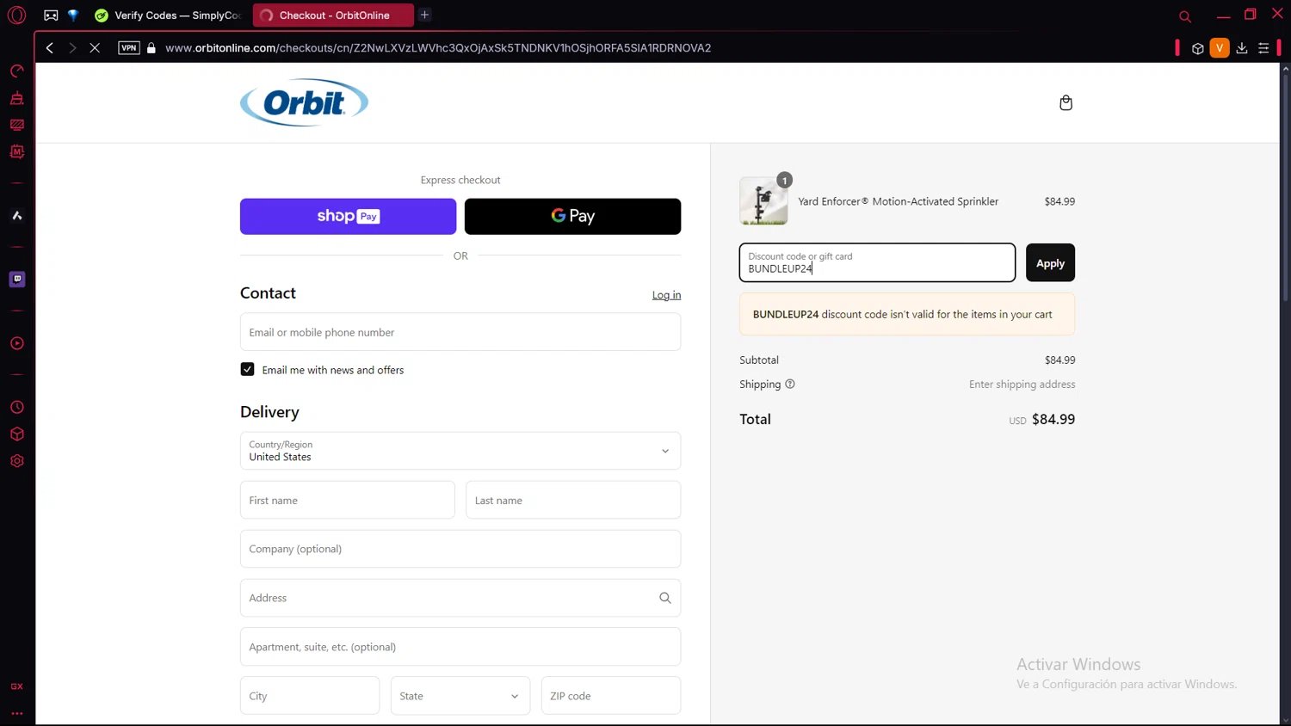The image size is (1291, 726).
Task: Click the Discount code or gift card field
Action: point(877,263)
